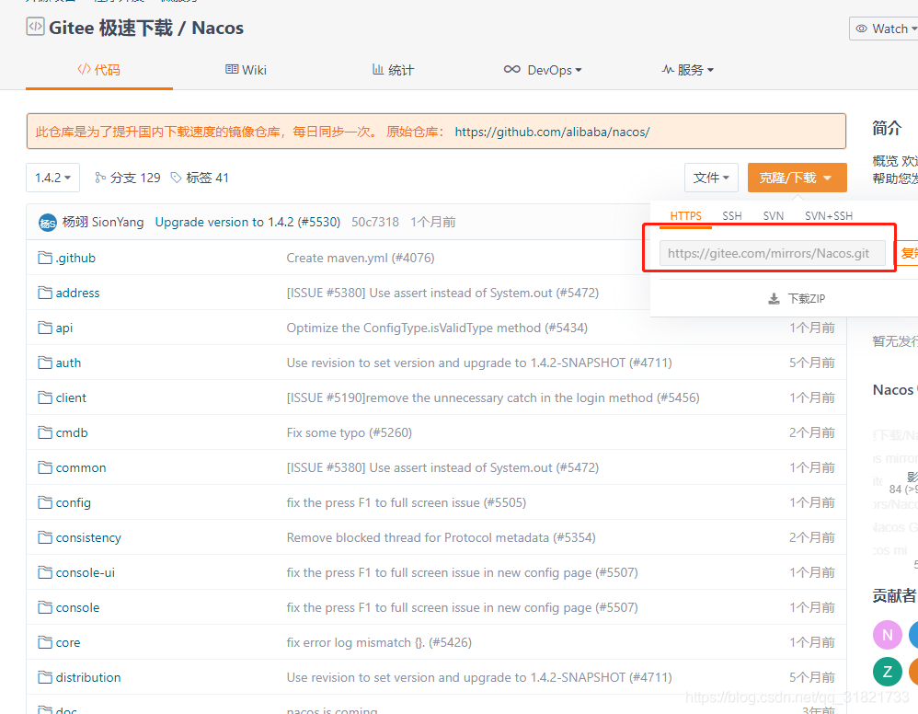Open the 标签 41 tags link

pos(200,178)
